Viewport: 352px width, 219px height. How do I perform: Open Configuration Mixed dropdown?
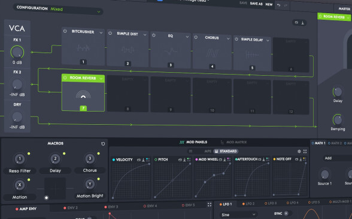(59, 9)
